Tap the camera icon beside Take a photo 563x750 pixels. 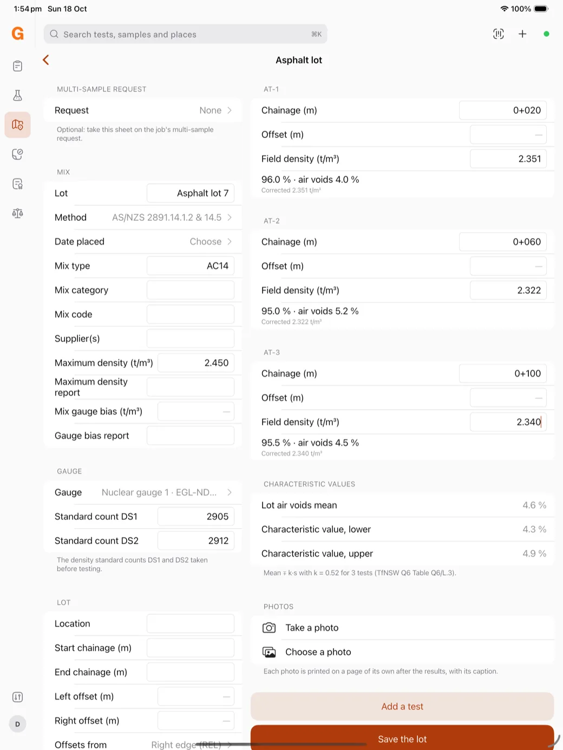click(x=269, y=628)
